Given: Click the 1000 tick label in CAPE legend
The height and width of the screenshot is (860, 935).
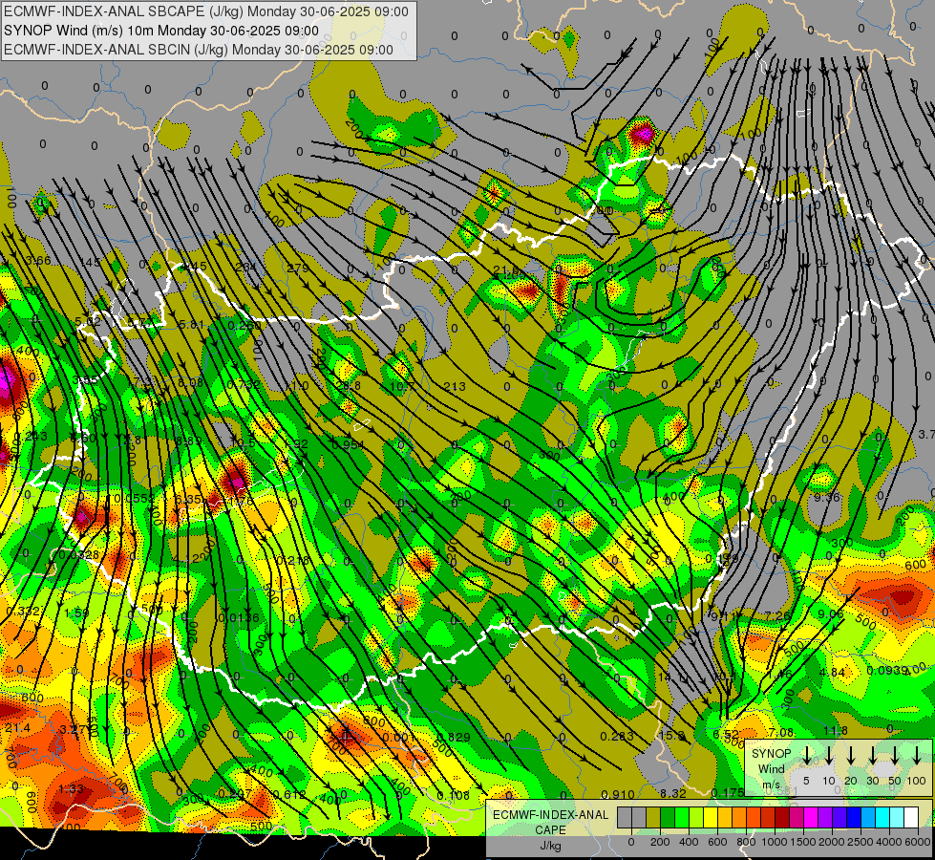Looking at the screenshot, I should (775, 842).
